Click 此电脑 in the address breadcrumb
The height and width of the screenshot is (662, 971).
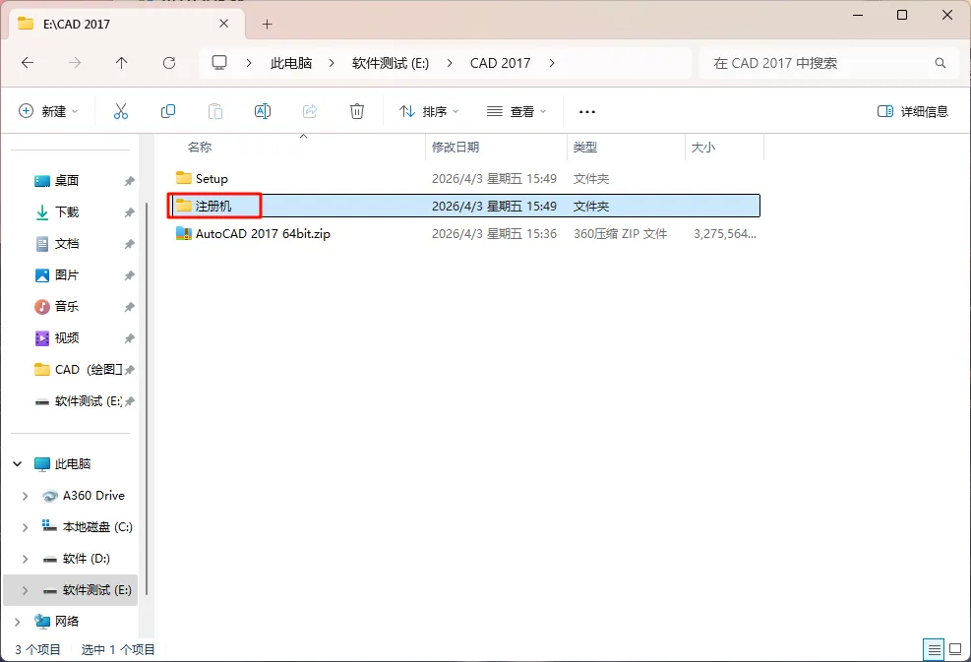pos(291,63)
